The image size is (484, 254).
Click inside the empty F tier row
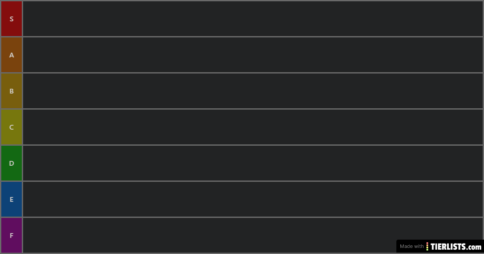(210, 235)
